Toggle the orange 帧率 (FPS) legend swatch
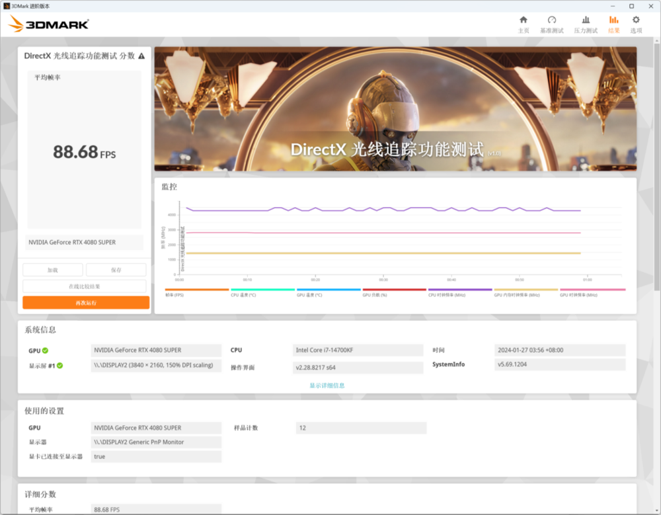Image resolution: width=661 pixels, height=515 pixels. pos(197,290)
